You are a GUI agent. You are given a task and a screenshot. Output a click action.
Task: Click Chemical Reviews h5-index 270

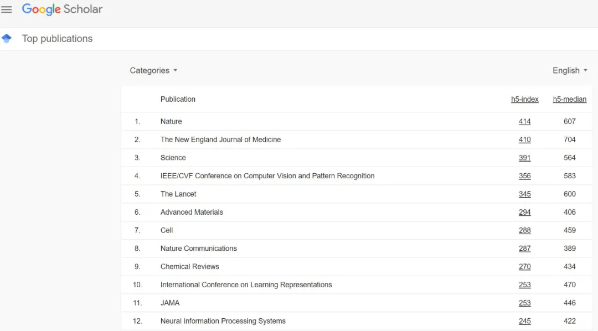click(x=524, y=266)
